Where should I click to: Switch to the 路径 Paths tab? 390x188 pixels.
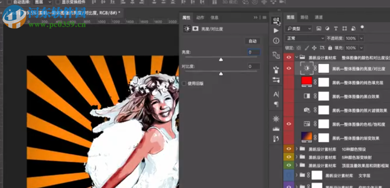[x=304, y=18]
